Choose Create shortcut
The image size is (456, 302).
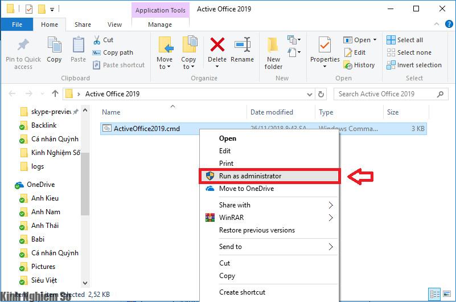[x=269, y=292]
